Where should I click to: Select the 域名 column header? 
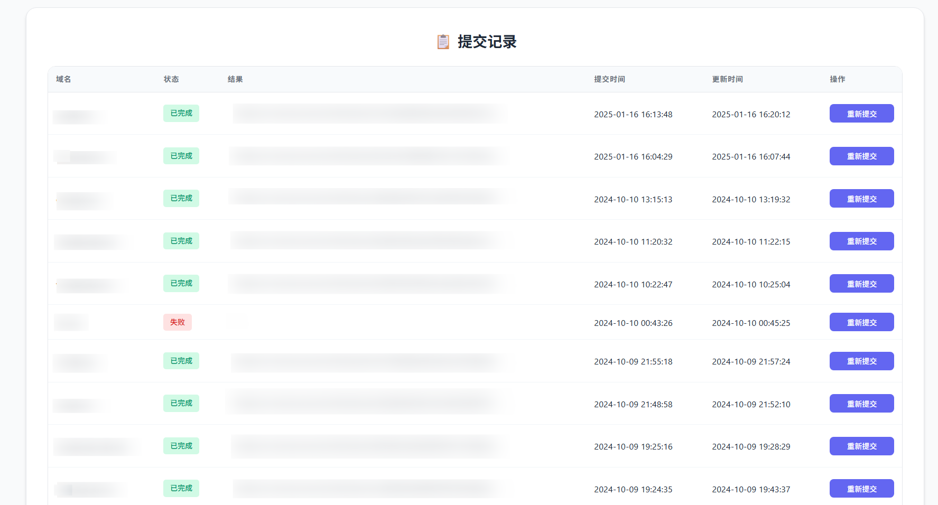coord(63,79)
